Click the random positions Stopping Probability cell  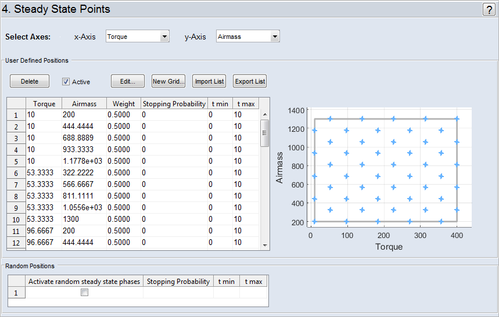(x=178, y=293)
